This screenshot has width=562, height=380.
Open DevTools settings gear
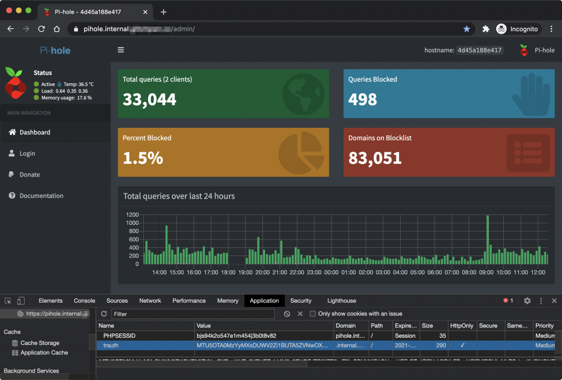pyautogui.click(x=527, y=300)
